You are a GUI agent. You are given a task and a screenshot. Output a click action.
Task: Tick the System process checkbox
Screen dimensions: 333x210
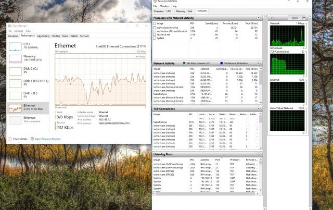(x=155, y=38)
